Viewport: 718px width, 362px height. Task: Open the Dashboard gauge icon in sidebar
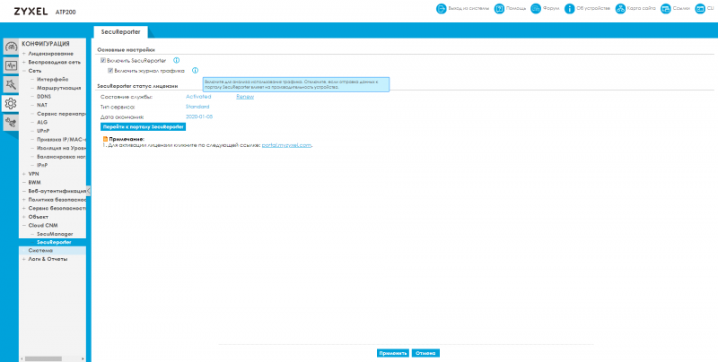point(11,47)
